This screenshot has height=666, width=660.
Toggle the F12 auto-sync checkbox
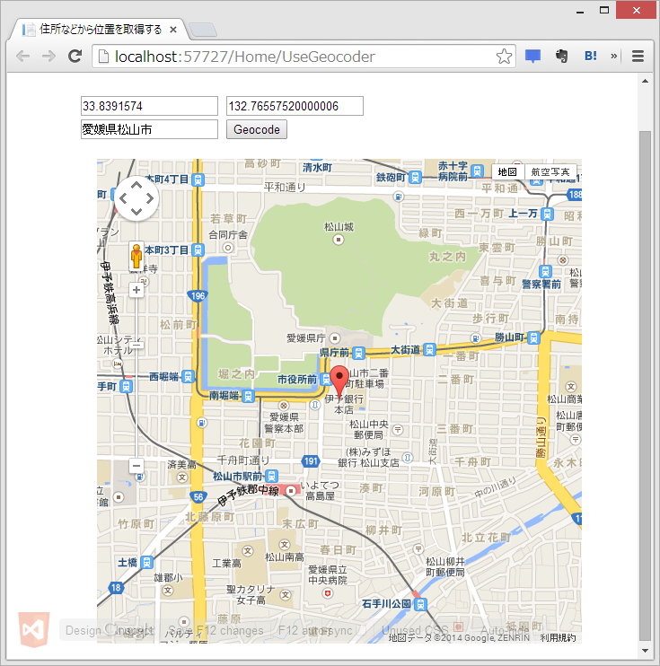pos(361,631)
